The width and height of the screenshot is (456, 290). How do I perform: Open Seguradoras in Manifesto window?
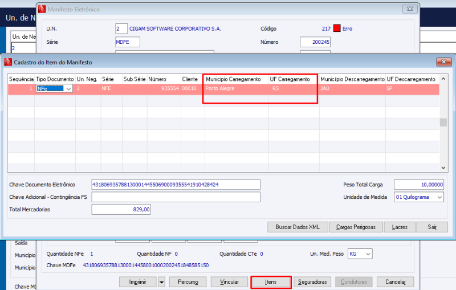[x=312, y=282]
